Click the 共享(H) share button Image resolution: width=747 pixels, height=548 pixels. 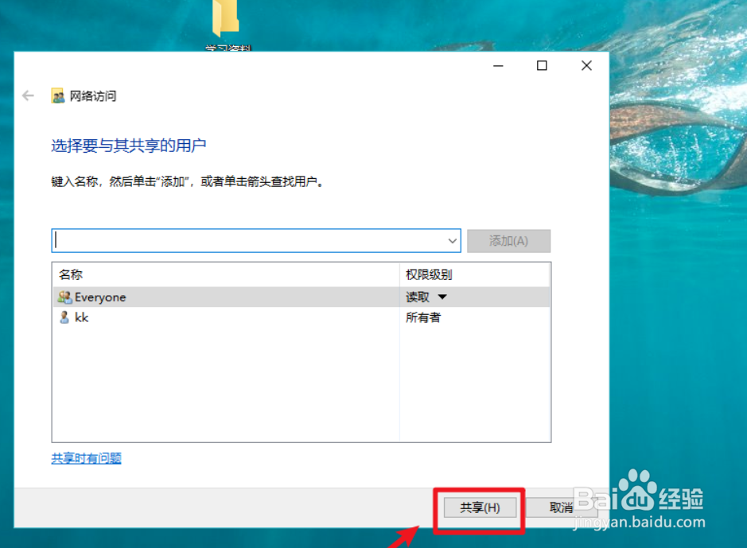(x=478, y=507)
